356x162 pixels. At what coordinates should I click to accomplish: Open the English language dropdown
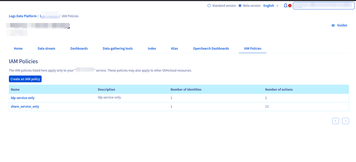tap(271, 6)
